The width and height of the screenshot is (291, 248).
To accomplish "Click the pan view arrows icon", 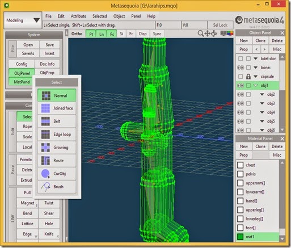I will coord(208,33).
